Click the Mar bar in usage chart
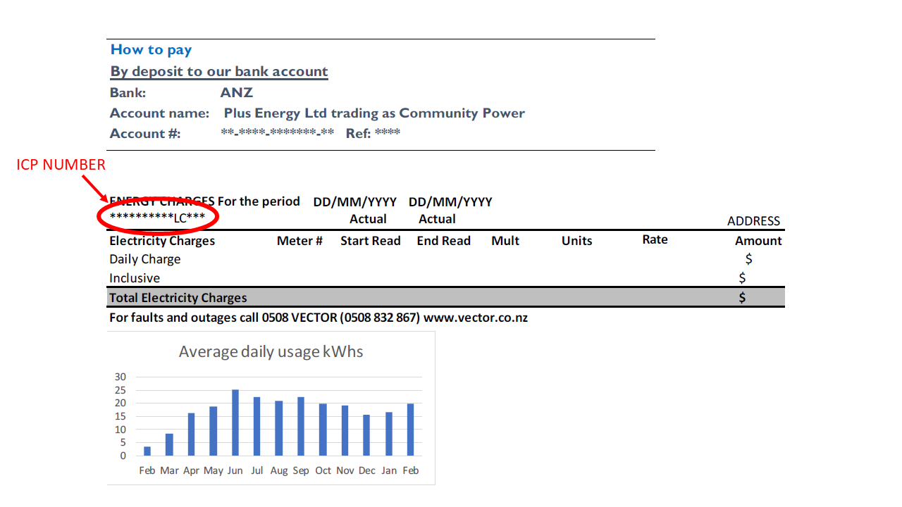 (169, 444)
